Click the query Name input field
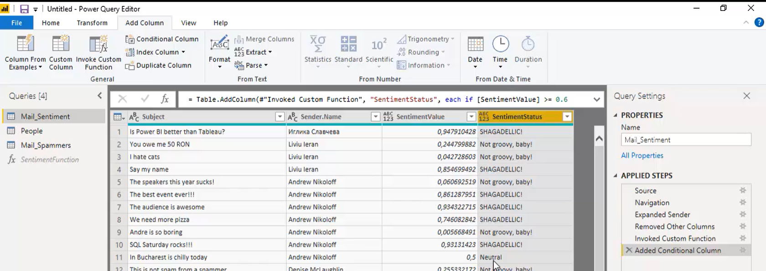This screenshot has width=766, height=271. [x=686, y=140]
